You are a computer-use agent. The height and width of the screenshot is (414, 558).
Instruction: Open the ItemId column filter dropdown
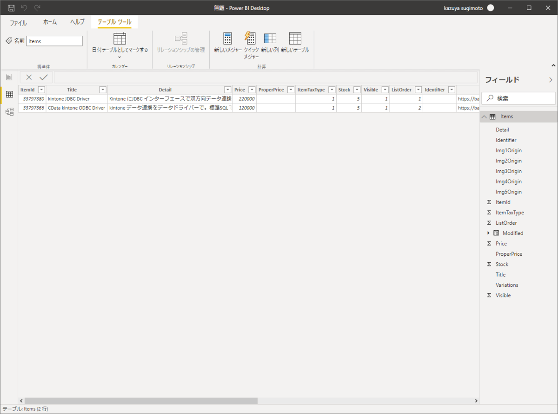[41, 90]
